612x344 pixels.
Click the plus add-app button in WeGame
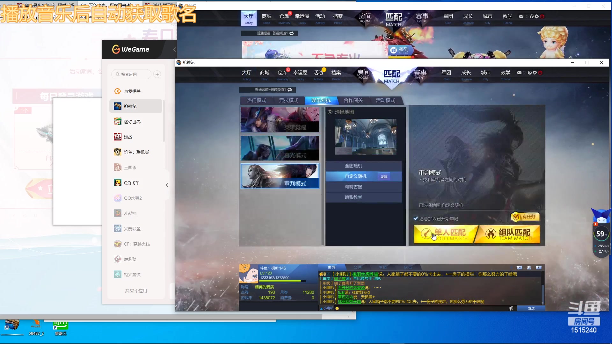[x=157, y=74]
